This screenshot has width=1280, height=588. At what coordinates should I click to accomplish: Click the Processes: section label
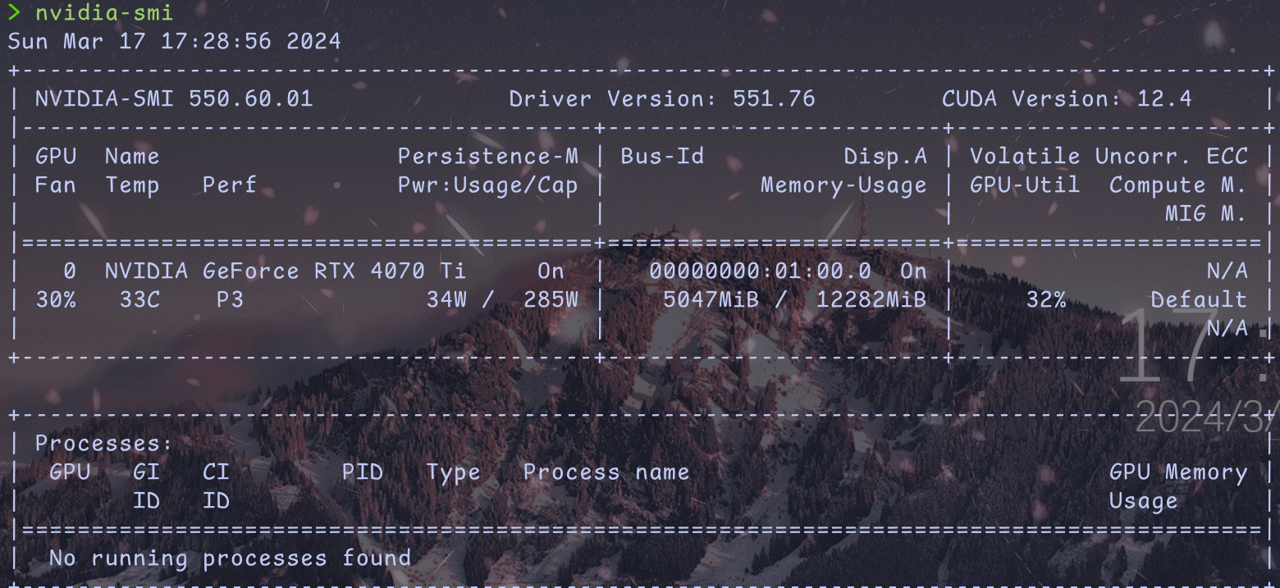(x=104, y=444)
